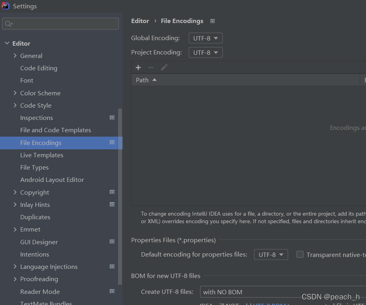Screen dimensions: 366x305
Task: Open the Project Encoding dropdown
Action: point(205,52)
